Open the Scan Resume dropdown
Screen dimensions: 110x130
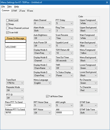tap(64, 38)
